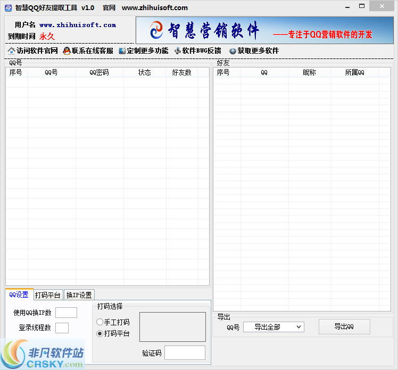This screenshot has height=370, width=398.
Task: Click the globe icon beside 获取更多软件
Action: (x=233, y=51)
